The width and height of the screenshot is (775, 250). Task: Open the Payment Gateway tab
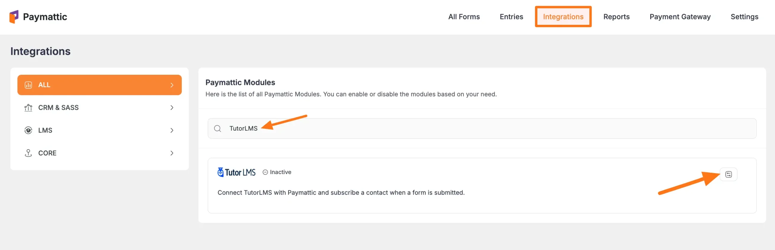pyautogui.click(x=680, y=17)
